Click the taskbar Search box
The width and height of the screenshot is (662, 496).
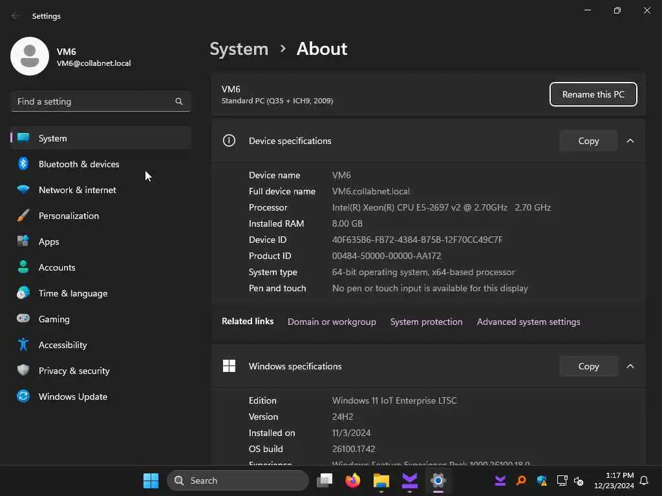(238, 480)
